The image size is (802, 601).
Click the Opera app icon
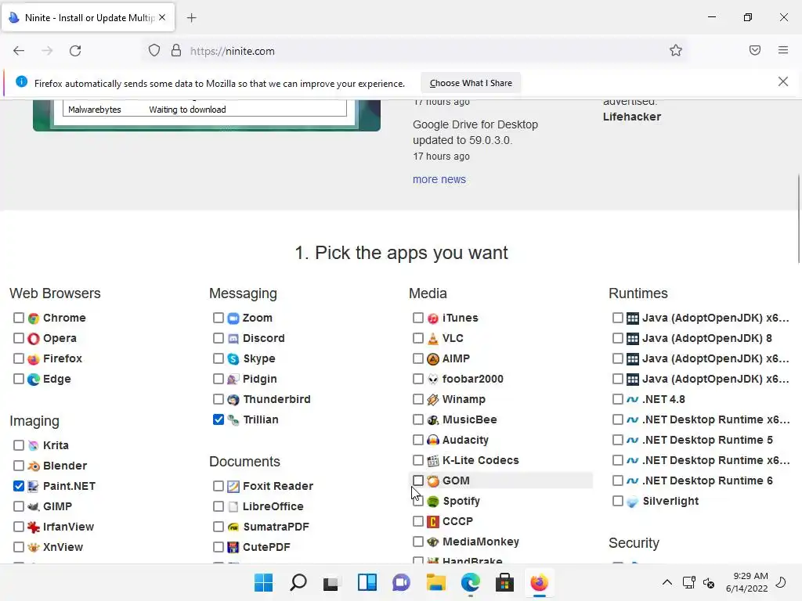(34, 338)
